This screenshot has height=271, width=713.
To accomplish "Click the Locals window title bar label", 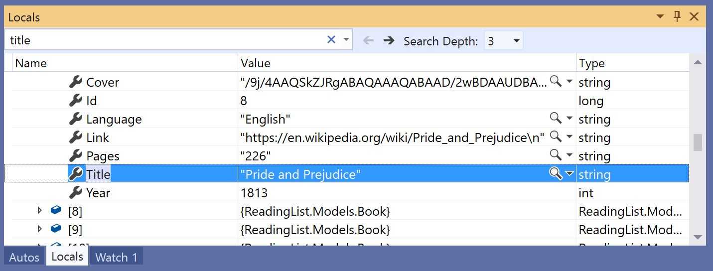I will (x=24, y=17).
